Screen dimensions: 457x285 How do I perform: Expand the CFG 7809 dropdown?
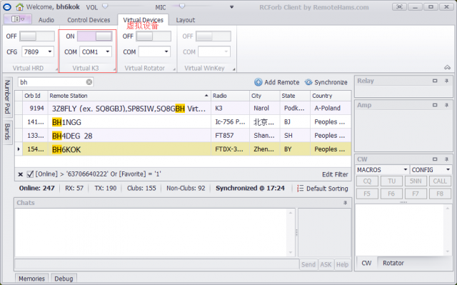[x=50, y=52]
